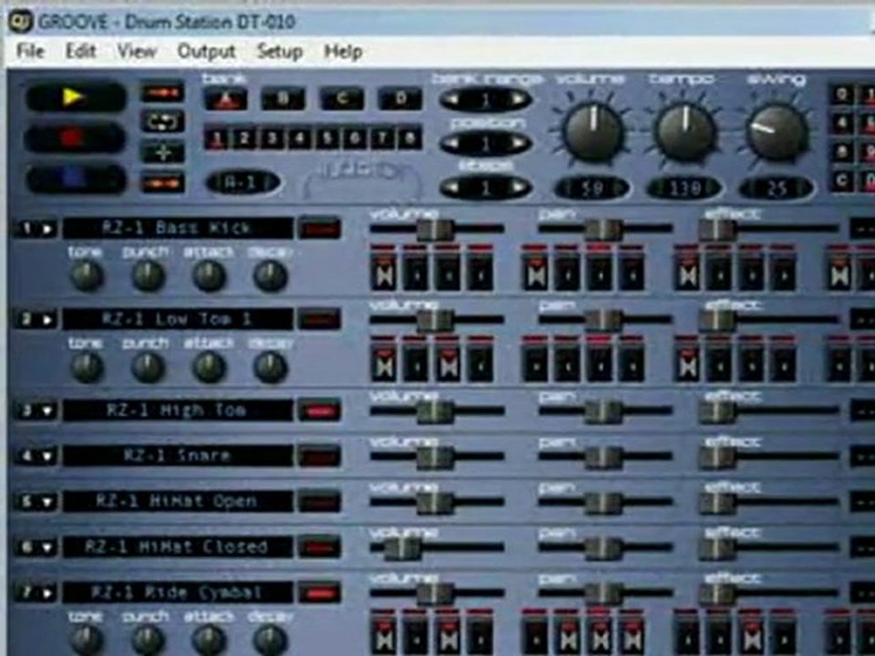Screen dimensions: 875x656
Task: Select pattern 8 in the bank row
Action: 410,138
